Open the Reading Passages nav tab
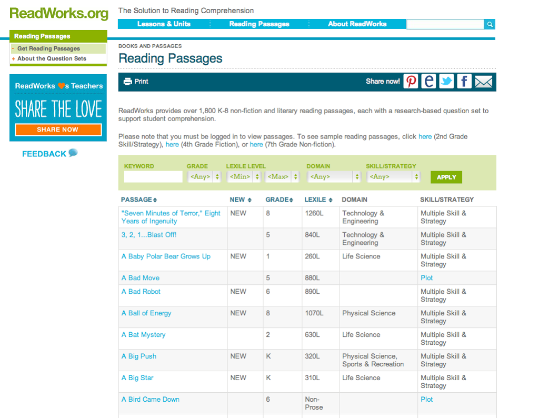 (259, 24)
